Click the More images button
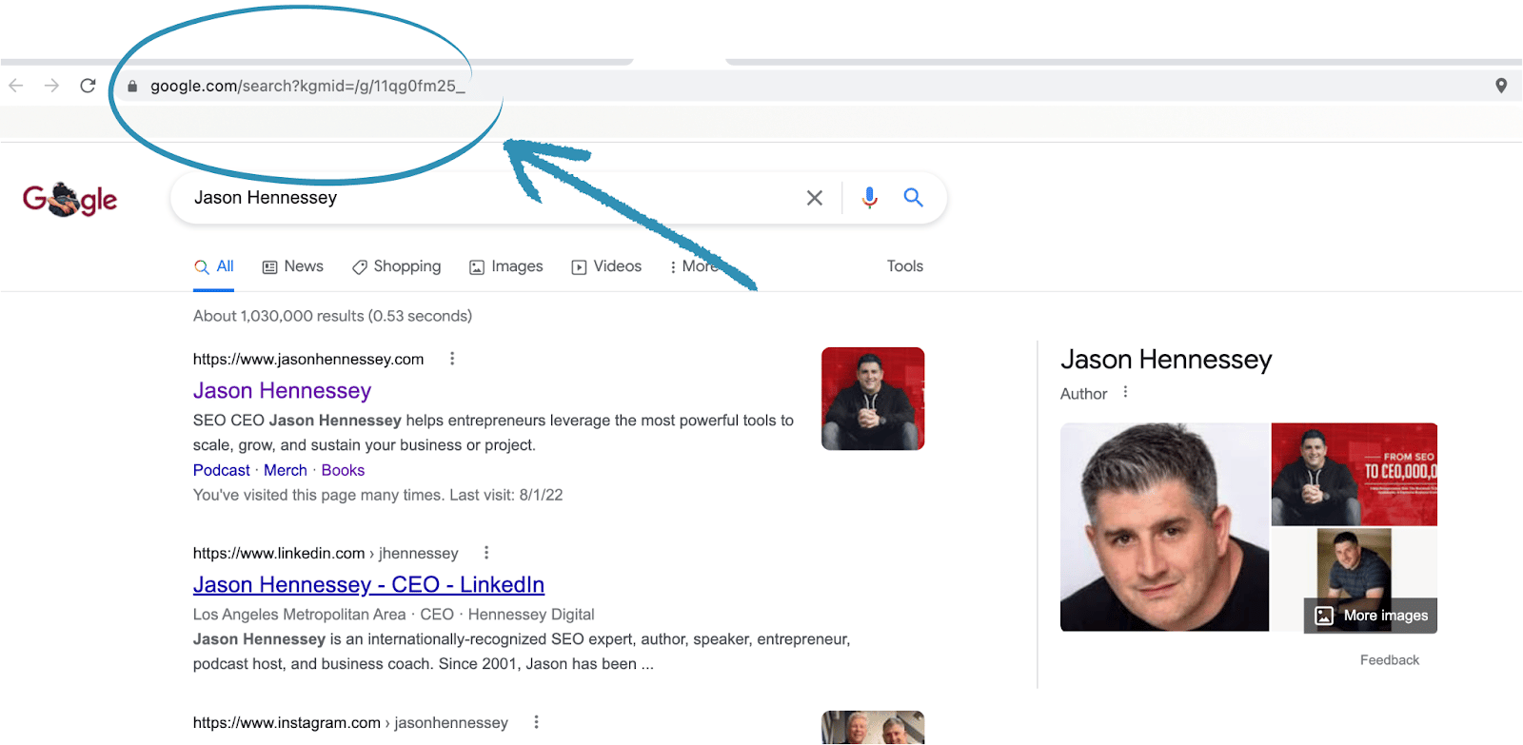The width and height of the screenshot is (1523, 745). pos(1371,616)
